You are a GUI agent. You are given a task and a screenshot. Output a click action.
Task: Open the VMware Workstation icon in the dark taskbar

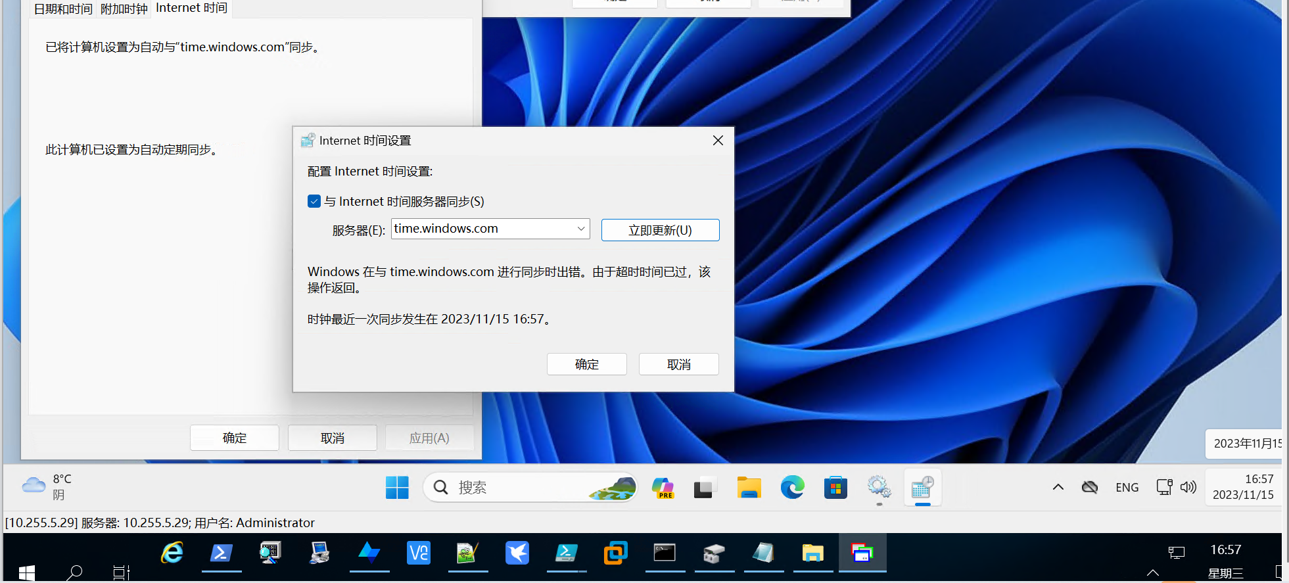[616, 553]
